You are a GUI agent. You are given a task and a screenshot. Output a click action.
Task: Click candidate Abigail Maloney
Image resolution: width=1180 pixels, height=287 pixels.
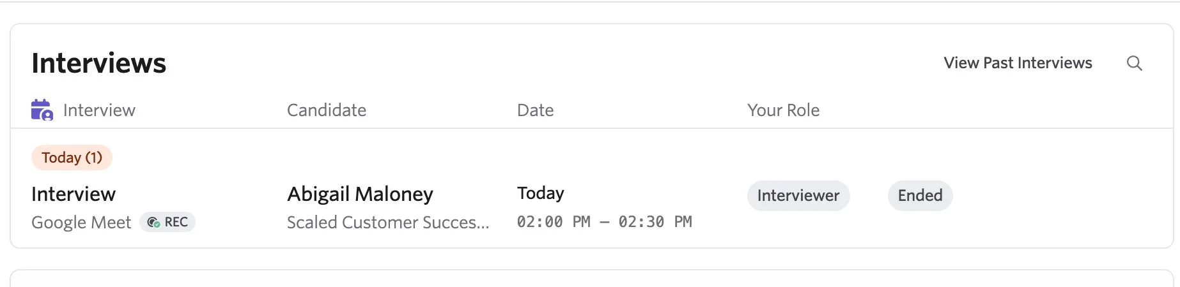coord(360,194)
